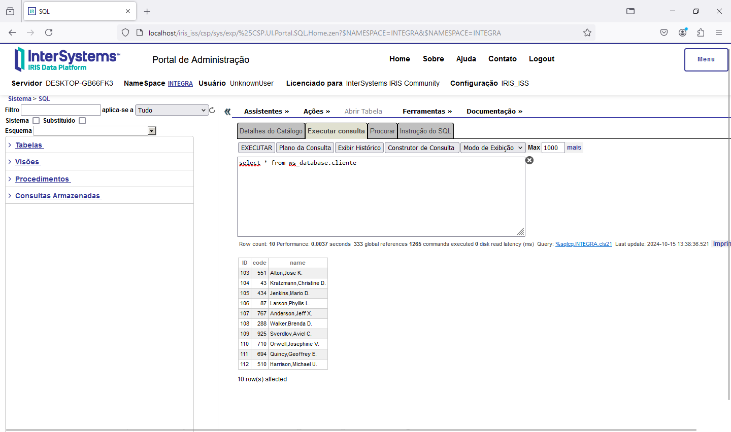Open the browser hamburger menu
Viewport: 731px width, 432px height.
pyautogui.click(x=719, y=32)
